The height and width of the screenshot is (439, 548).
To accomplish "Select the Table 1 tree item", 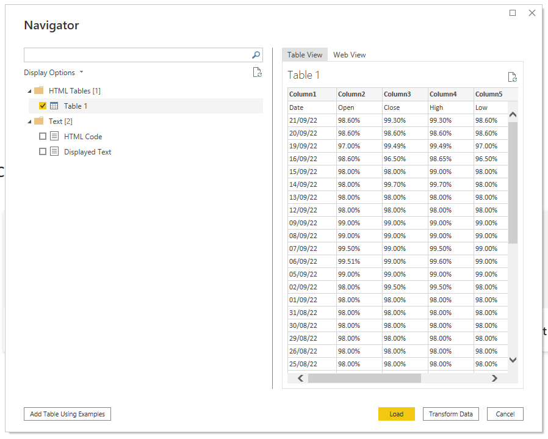I will click(x=146, y=106).
